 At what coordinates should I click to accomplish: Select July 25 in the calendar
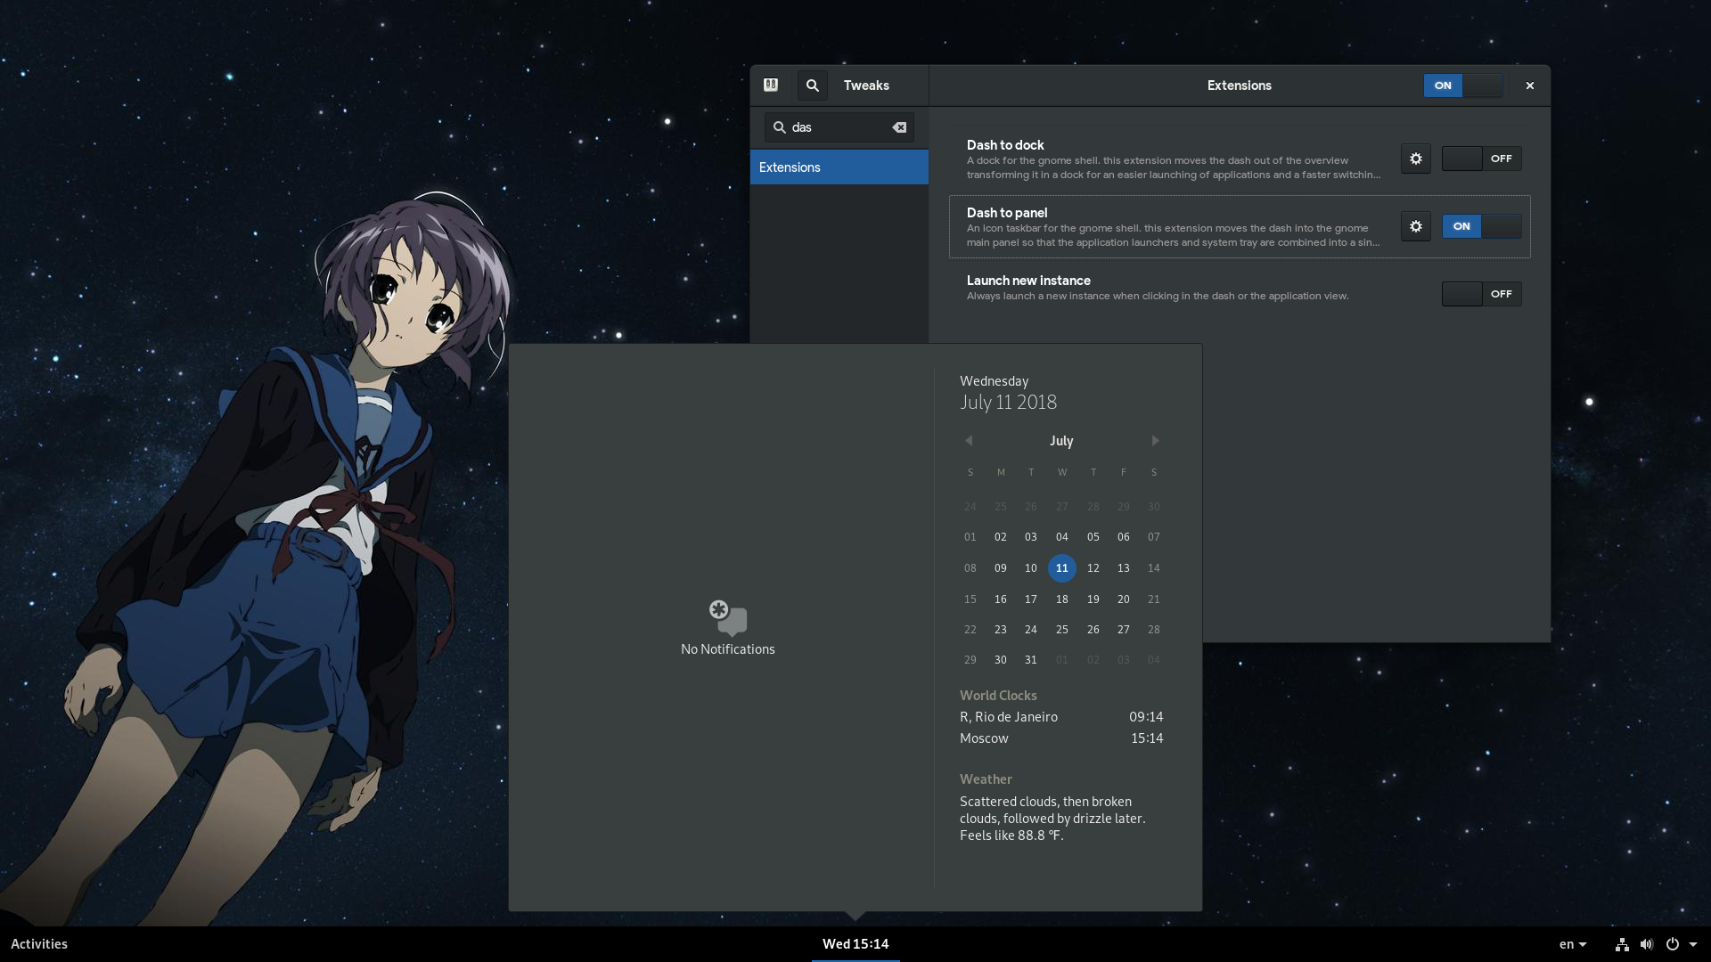[1061, 630]
